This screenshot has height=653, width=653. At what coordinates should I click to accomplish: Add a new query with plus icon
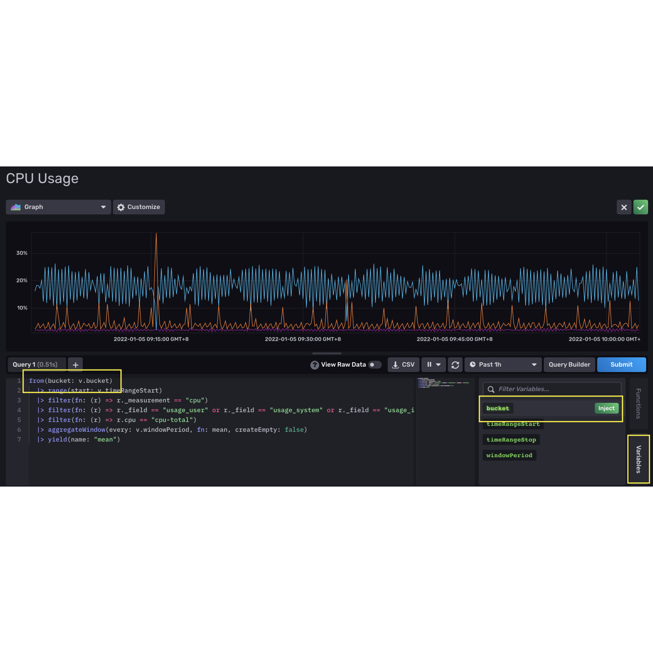75,365
